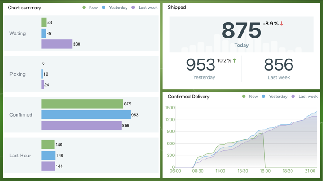Click the 18:30 x-axis label

(288, 171)
